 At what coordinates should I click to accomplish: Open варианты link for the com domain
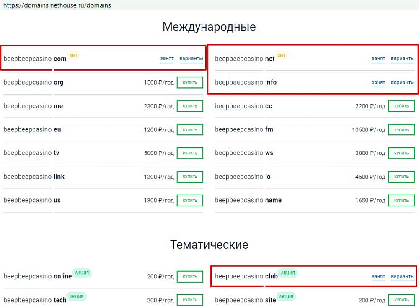(191, 59)
